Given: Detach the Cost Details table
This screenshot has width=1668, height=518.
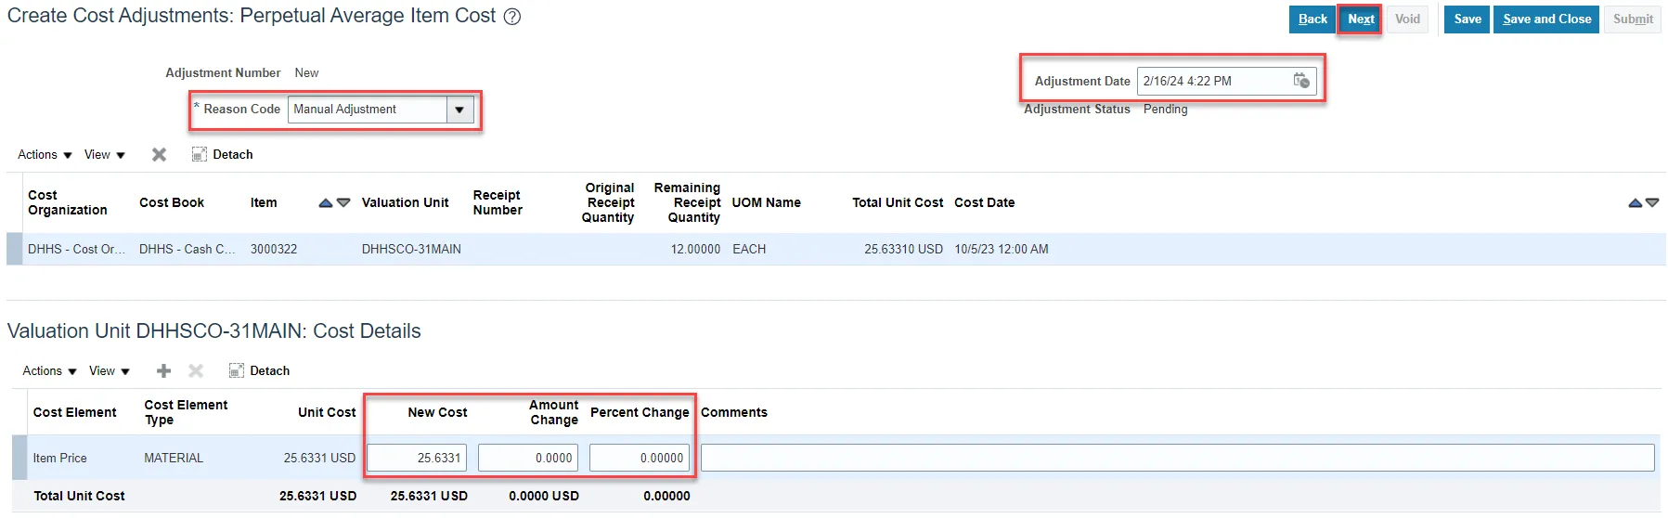Looking at the screenshot, I should coord(260,370).
